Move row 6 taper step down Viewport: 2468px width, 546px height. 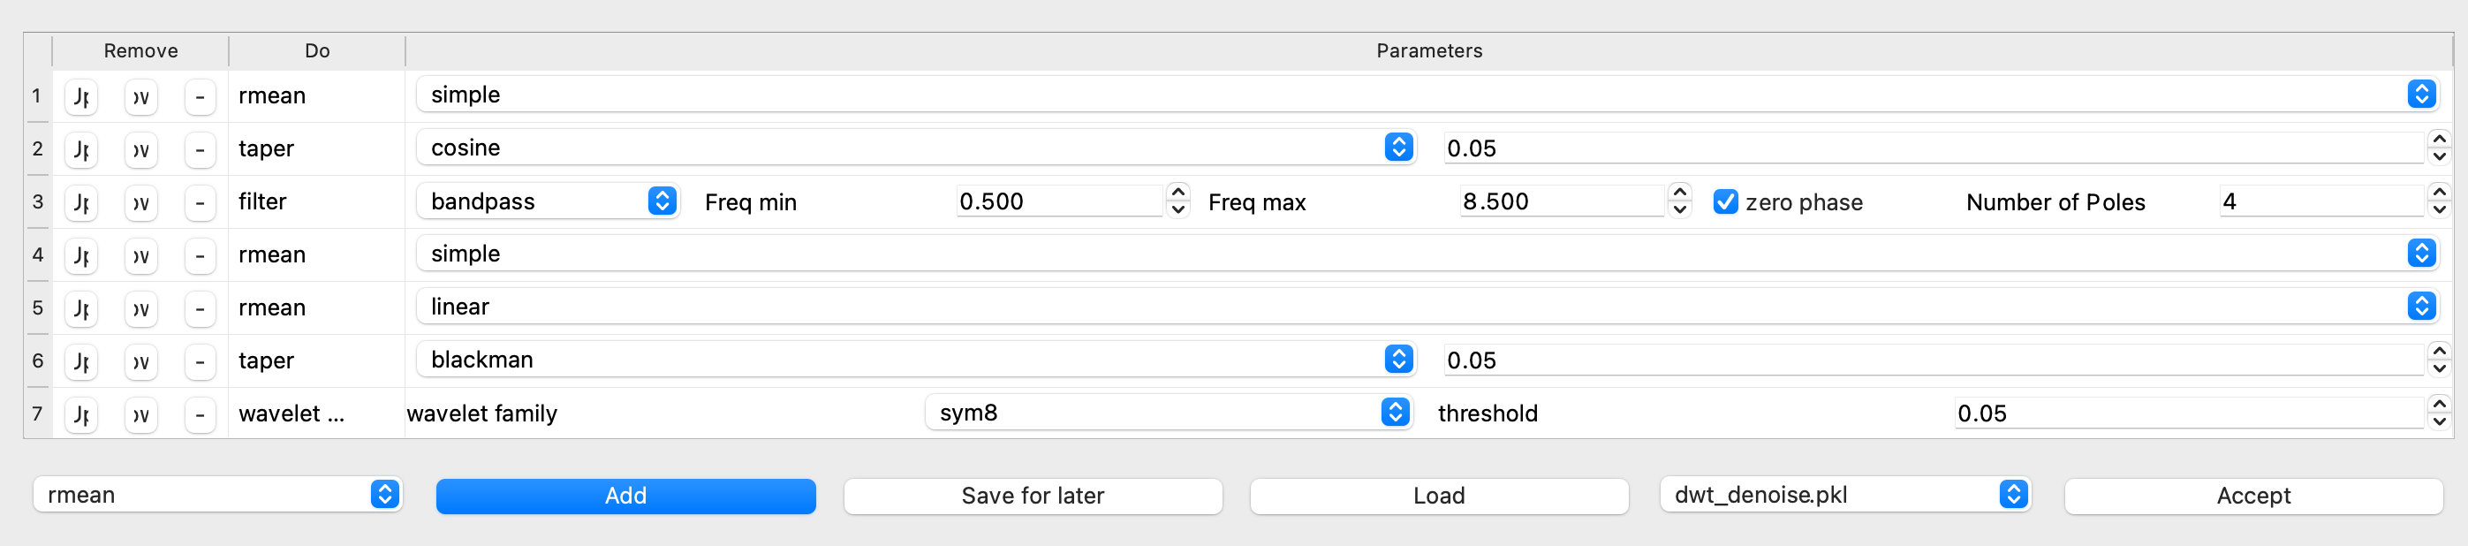(140, 362)
